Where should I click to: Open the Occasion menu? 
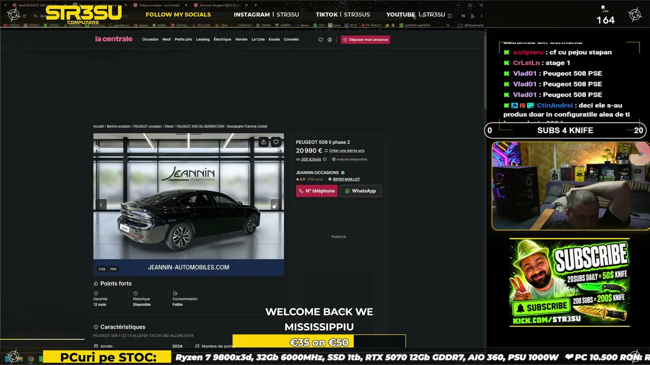(x=150, y=40)
